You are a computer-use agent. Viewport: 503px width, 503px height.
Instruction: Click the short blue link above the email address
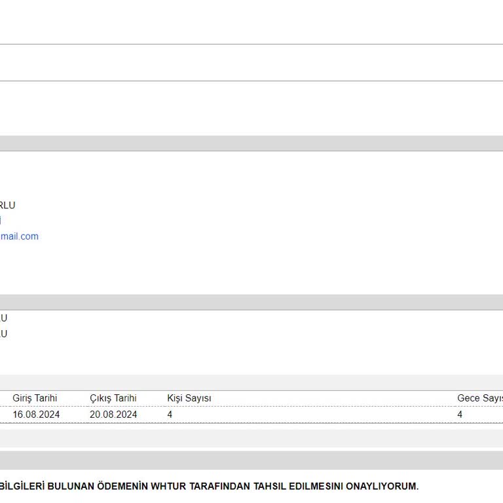click(1, 221)
